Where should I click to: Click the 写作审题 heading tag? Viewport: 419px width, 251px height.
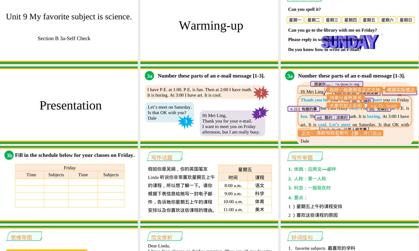[305, 157]
